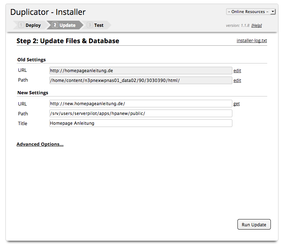Open the installer-log.txt link
This screenshot has height=247, width=285.
point(252,41)
